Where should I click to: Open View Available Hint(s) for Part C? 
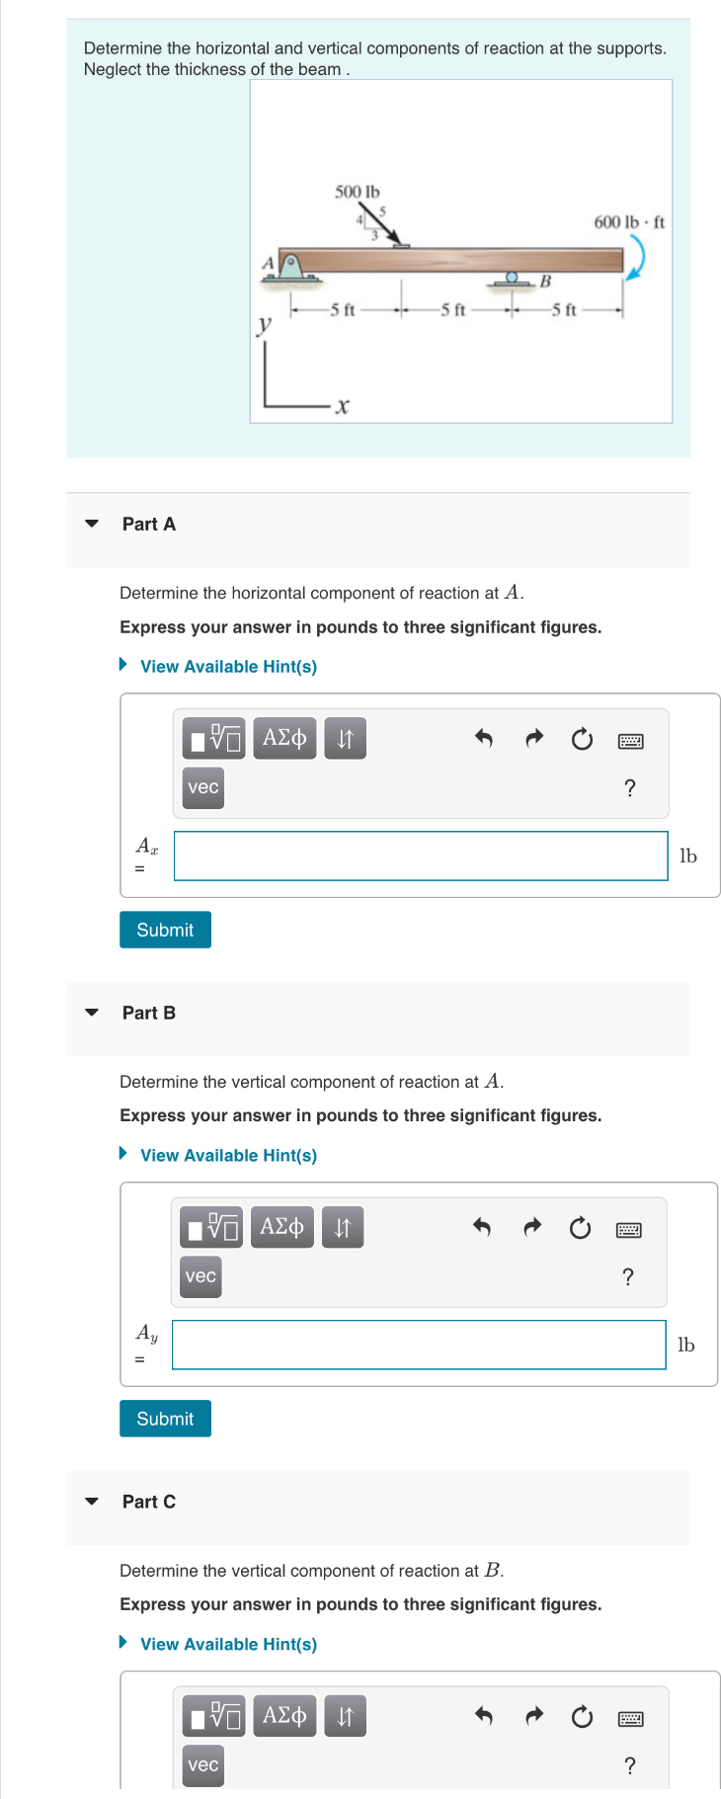pyautogui.click(x=228, y=1643)
